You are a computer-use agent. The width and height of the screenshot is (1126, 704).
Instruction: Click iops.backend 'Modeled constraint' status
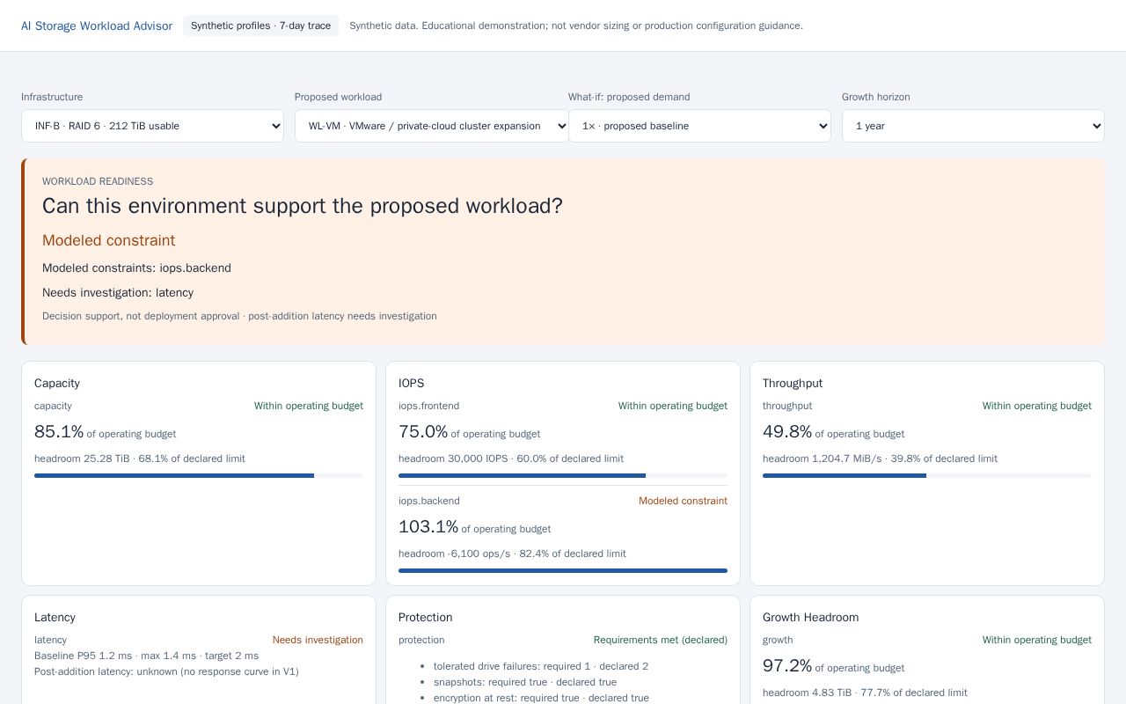(683, 501)
